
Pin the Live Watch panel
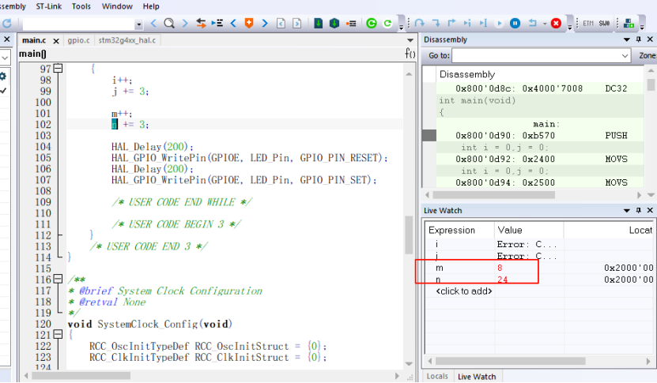click(639, 210)
